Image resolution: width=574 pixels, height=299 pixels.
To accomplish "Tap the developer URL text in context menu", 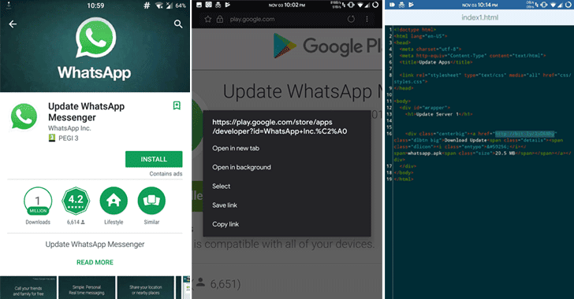I will point(280,127).
